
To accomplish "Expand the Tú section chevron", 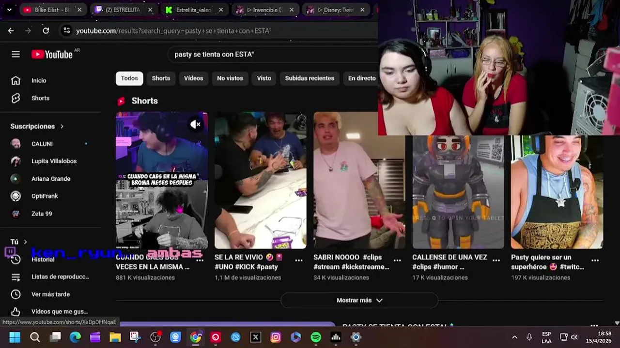I will click(x=25, y=242).
